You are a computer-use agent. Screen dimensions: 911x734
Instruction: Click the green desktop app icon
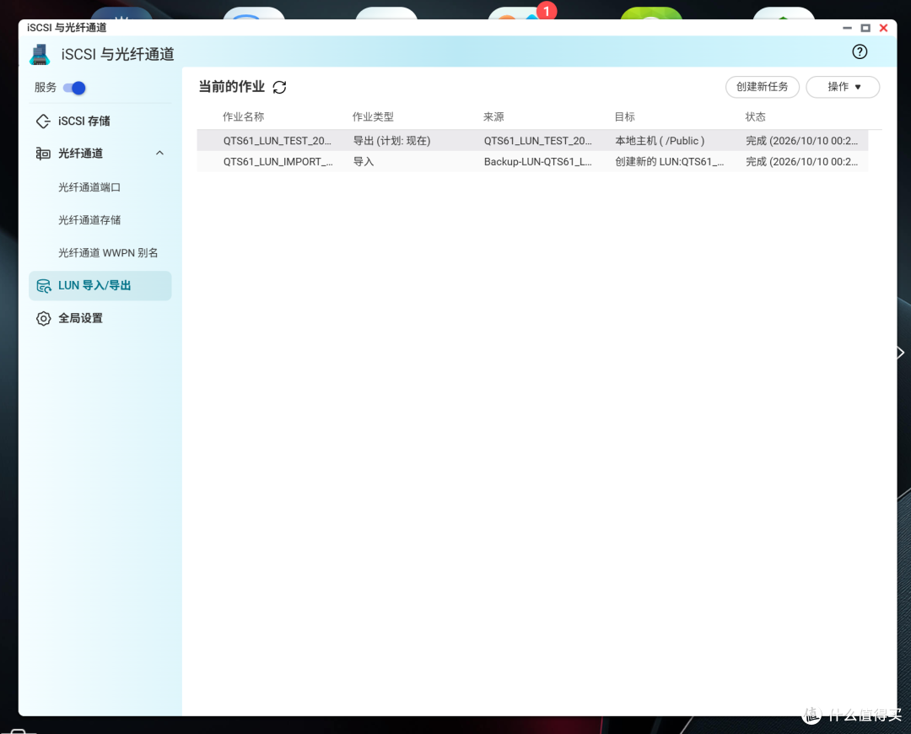click(x=651, y=13)
